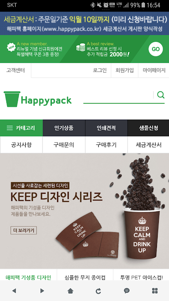The width and height of the screenshot is (169, 301).
Task: Click the 더 보러가기 button
Action: click(24, 230)
